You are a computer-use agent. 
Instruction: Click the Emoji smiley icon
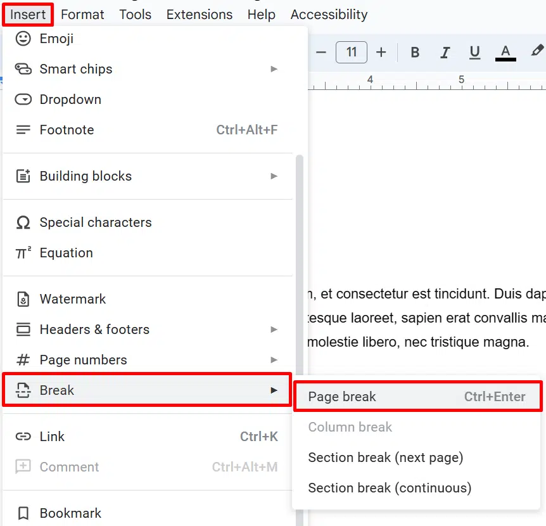coord(23,39)
